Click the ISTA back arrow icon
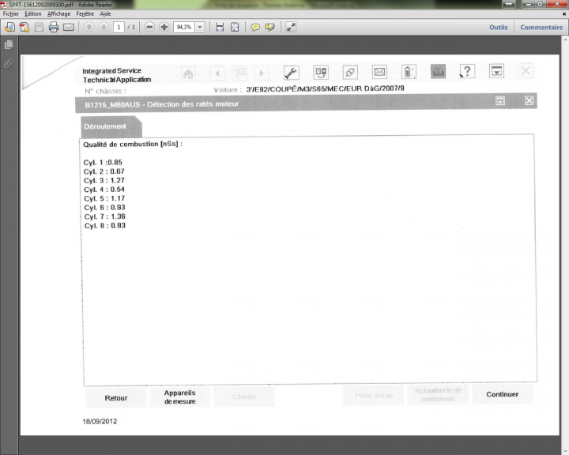The height and width of the screenshot is (455, 569). [217, 73]
